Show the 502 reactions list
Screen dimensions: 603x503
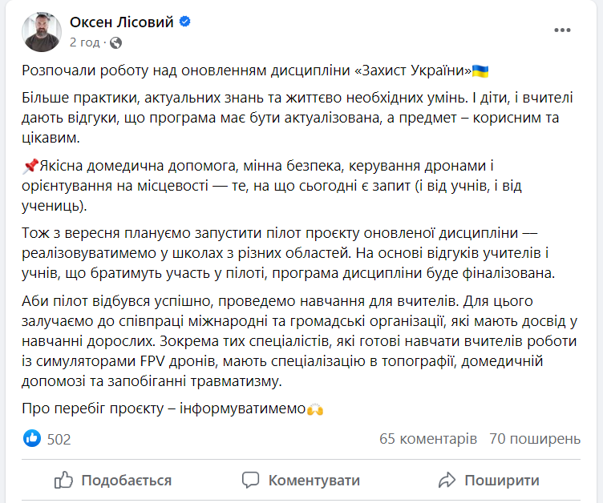[59, 439]
